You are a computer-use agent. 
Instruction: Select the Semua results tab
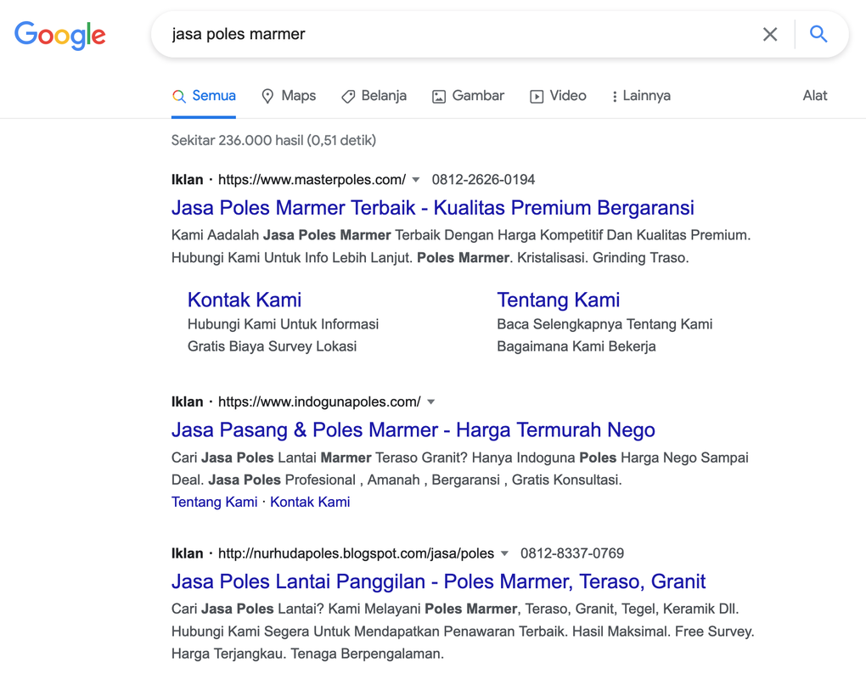pos(204,96)
